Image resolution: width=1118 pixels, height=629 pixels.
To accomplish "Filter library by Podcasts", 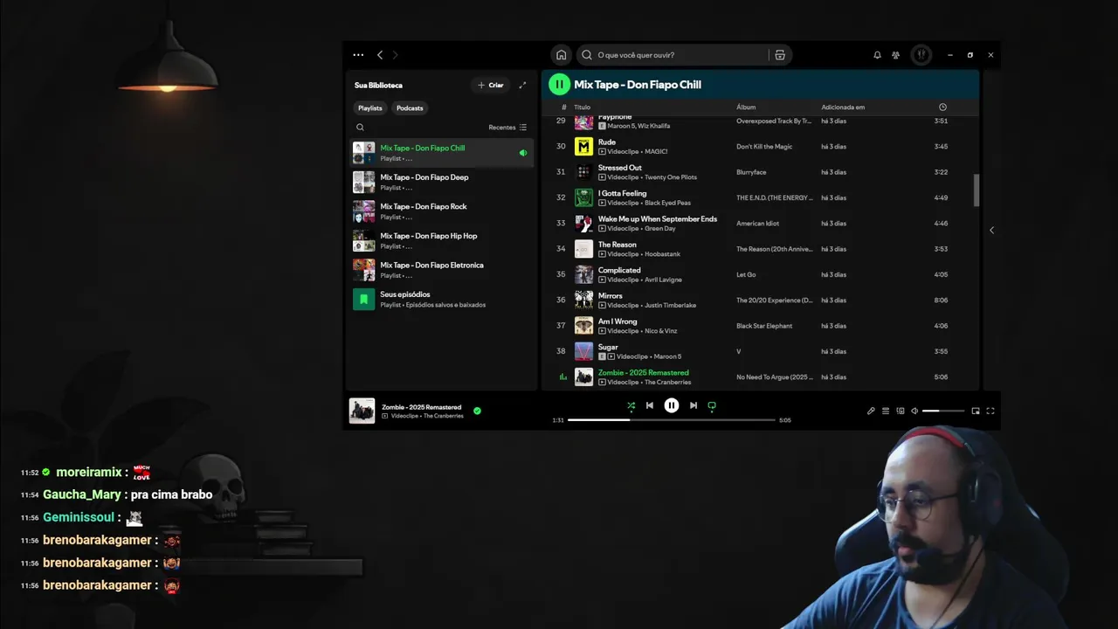I will point(410,108).
